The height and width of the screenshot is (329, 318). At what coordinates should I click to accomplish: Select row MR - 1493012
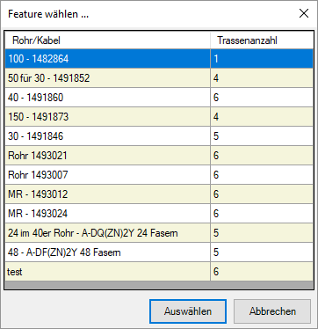tap(159, 194)
